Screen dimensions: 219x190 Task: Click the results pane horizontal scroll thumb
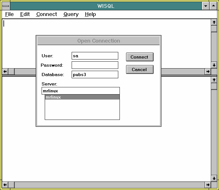[x=12, y=185]
